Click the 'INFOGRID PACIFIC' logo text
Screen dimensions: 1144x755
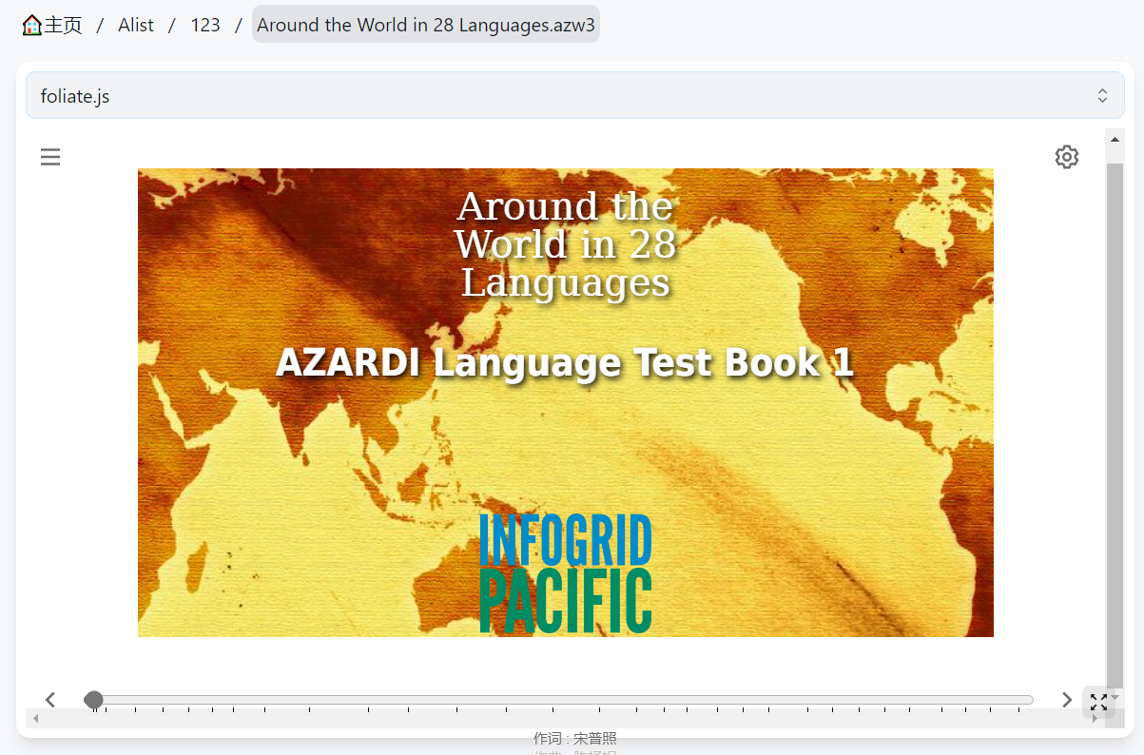[x=566, y=573]
